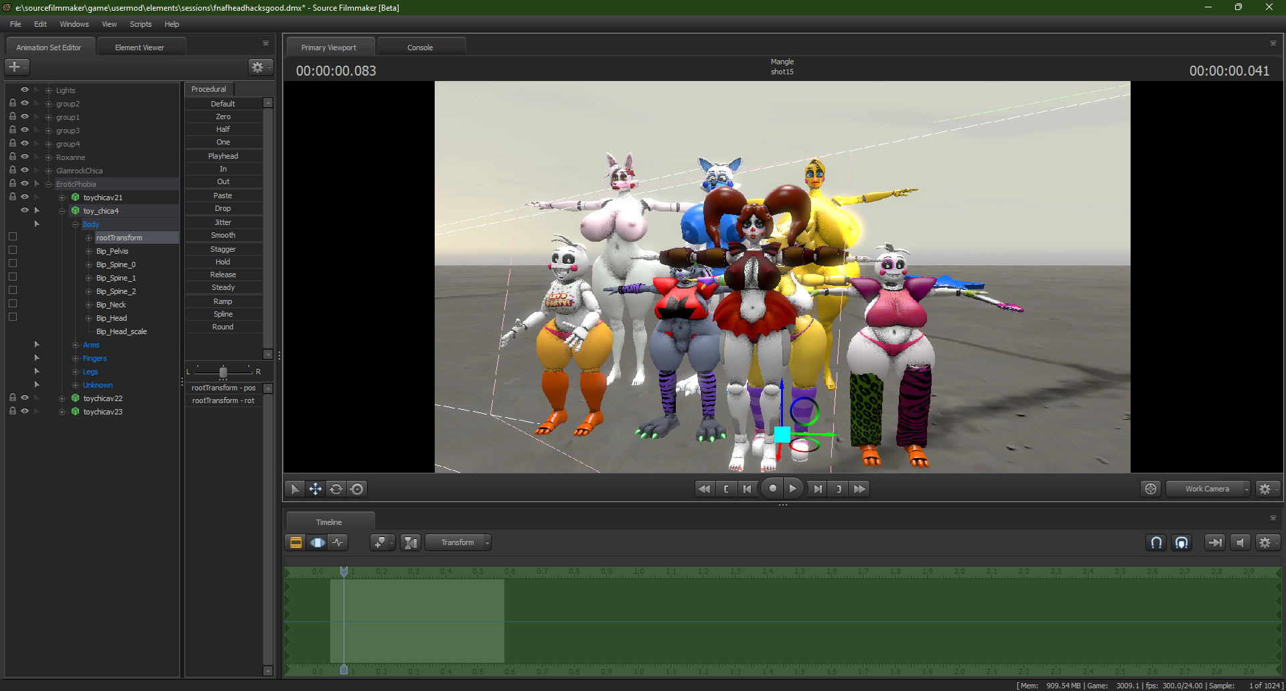Expand the Arms control group

(x=76, y=345)
